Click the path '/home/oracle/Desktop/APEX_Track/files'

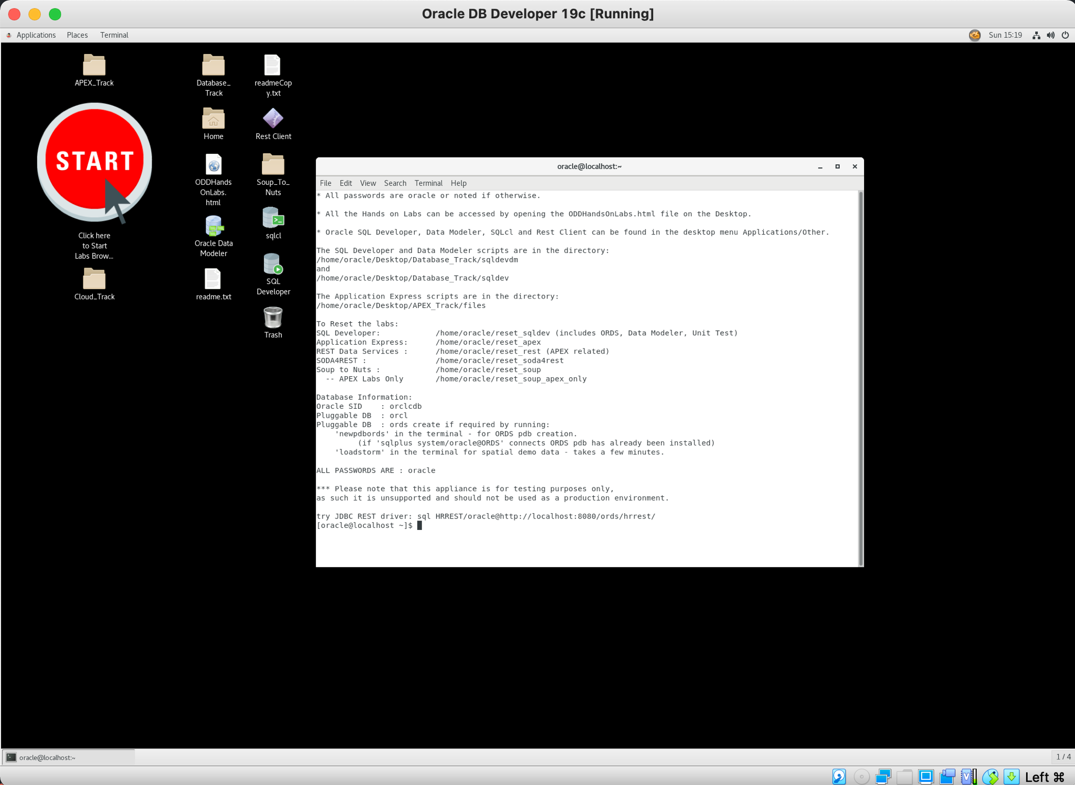(x=401, y=306)
